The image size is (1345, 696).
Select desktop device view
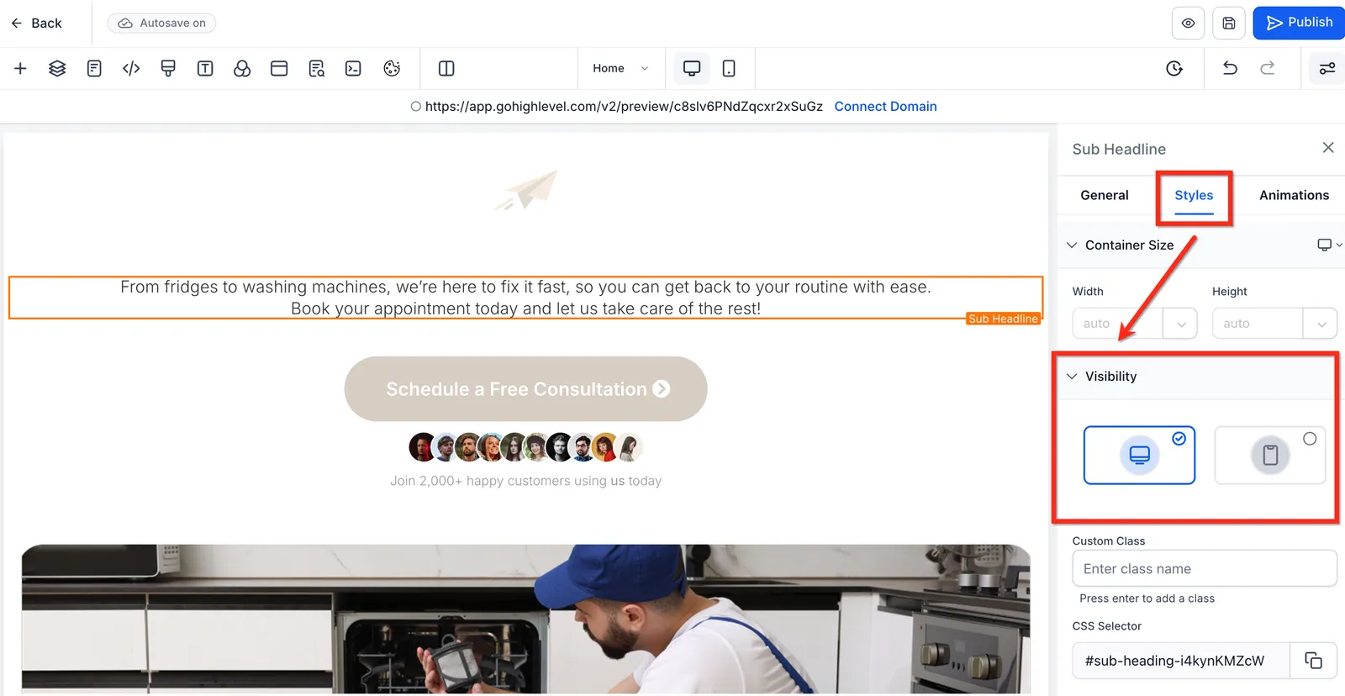[x=692, y=68]
